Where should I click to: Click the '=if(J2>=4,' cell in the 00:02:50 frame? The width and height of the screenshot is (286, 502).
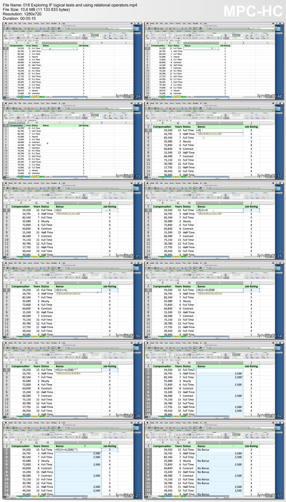click(78, 290)
